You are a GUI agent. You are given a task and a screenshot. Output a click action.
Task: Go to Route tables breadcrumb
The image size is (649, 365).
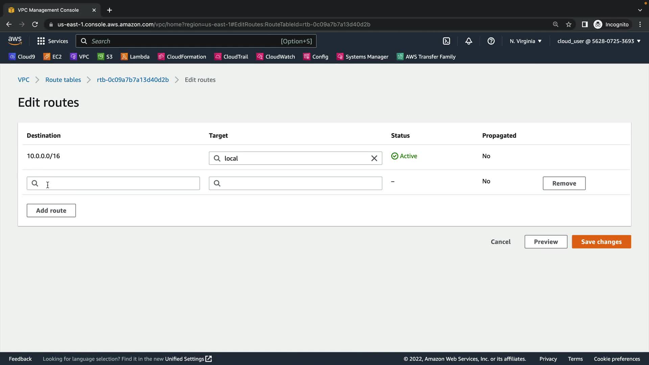pyautogui.click(x=63, y=80)
